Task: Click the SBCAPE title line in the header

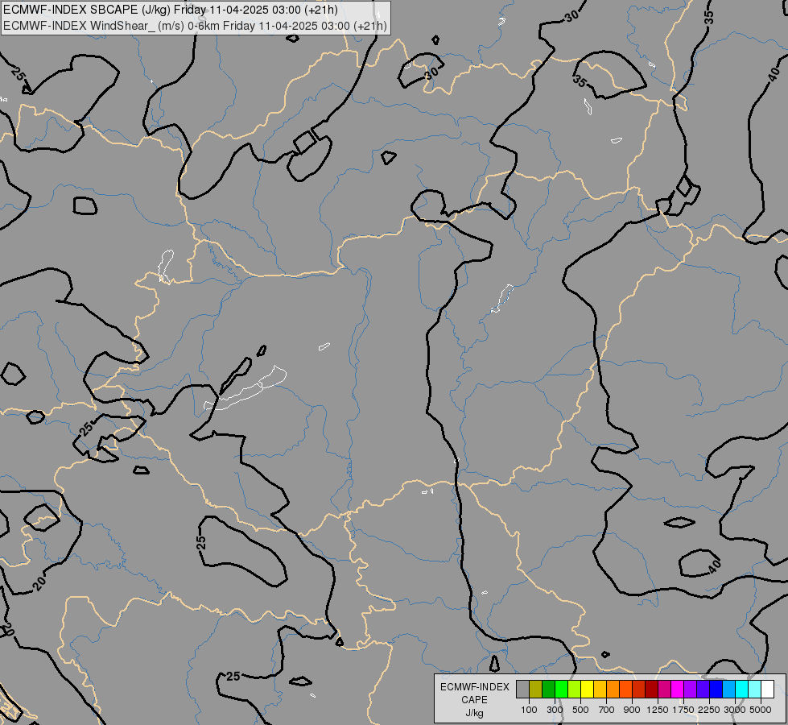Action: click(x=171, y=10)
